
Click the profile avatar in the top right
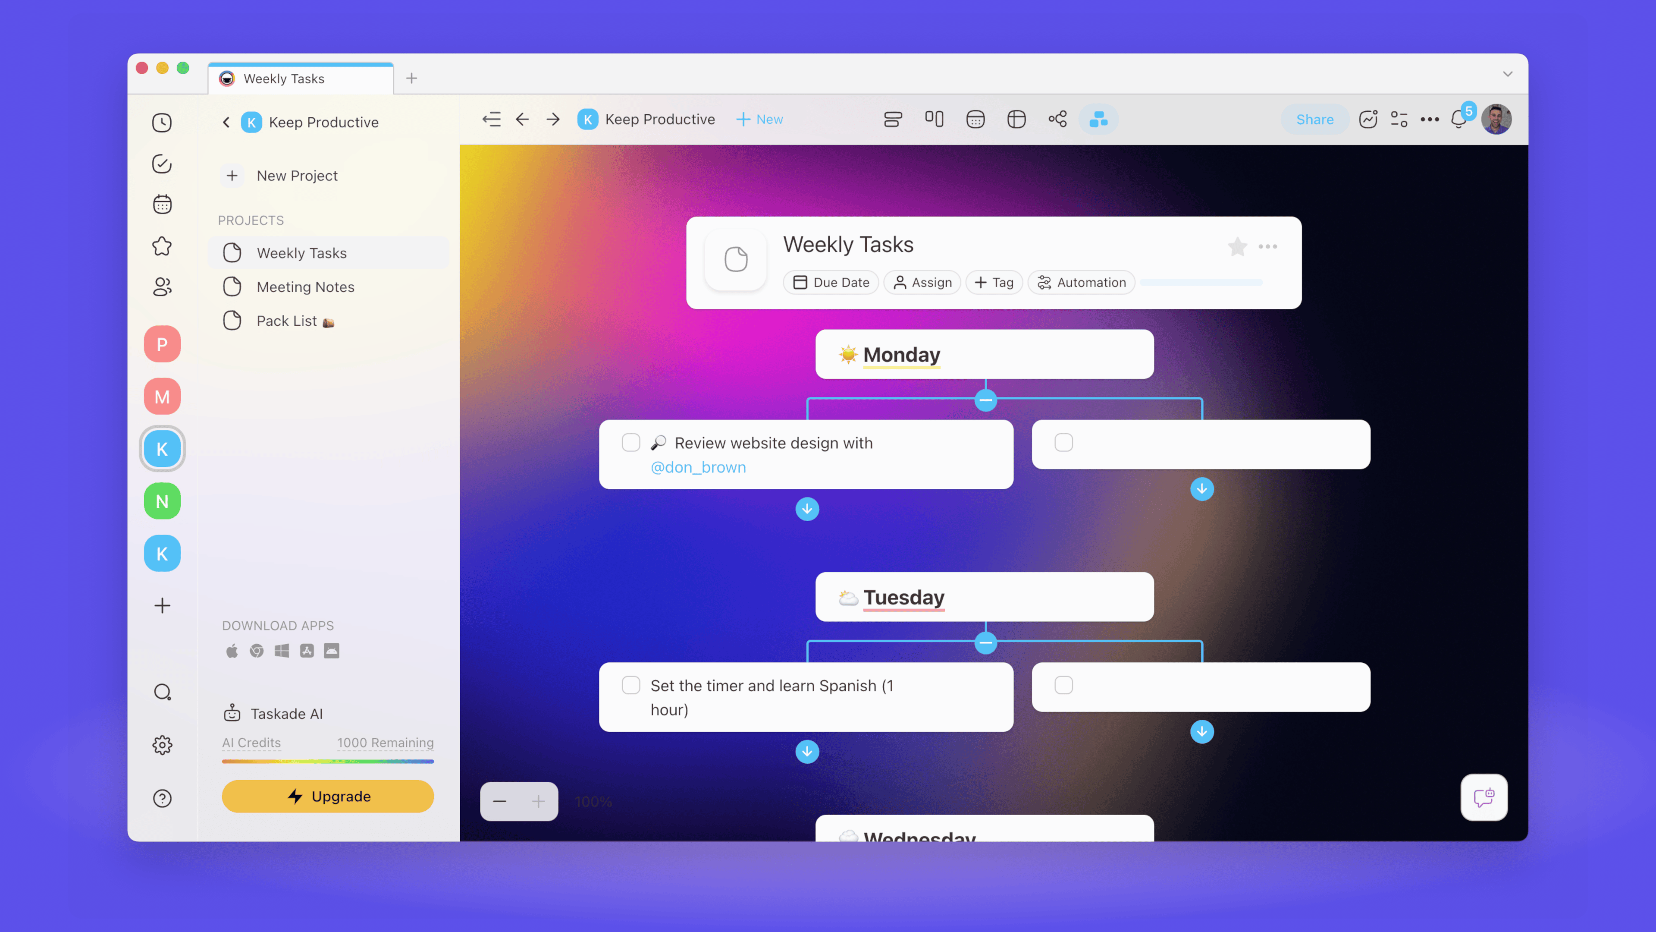point(1497,119)
